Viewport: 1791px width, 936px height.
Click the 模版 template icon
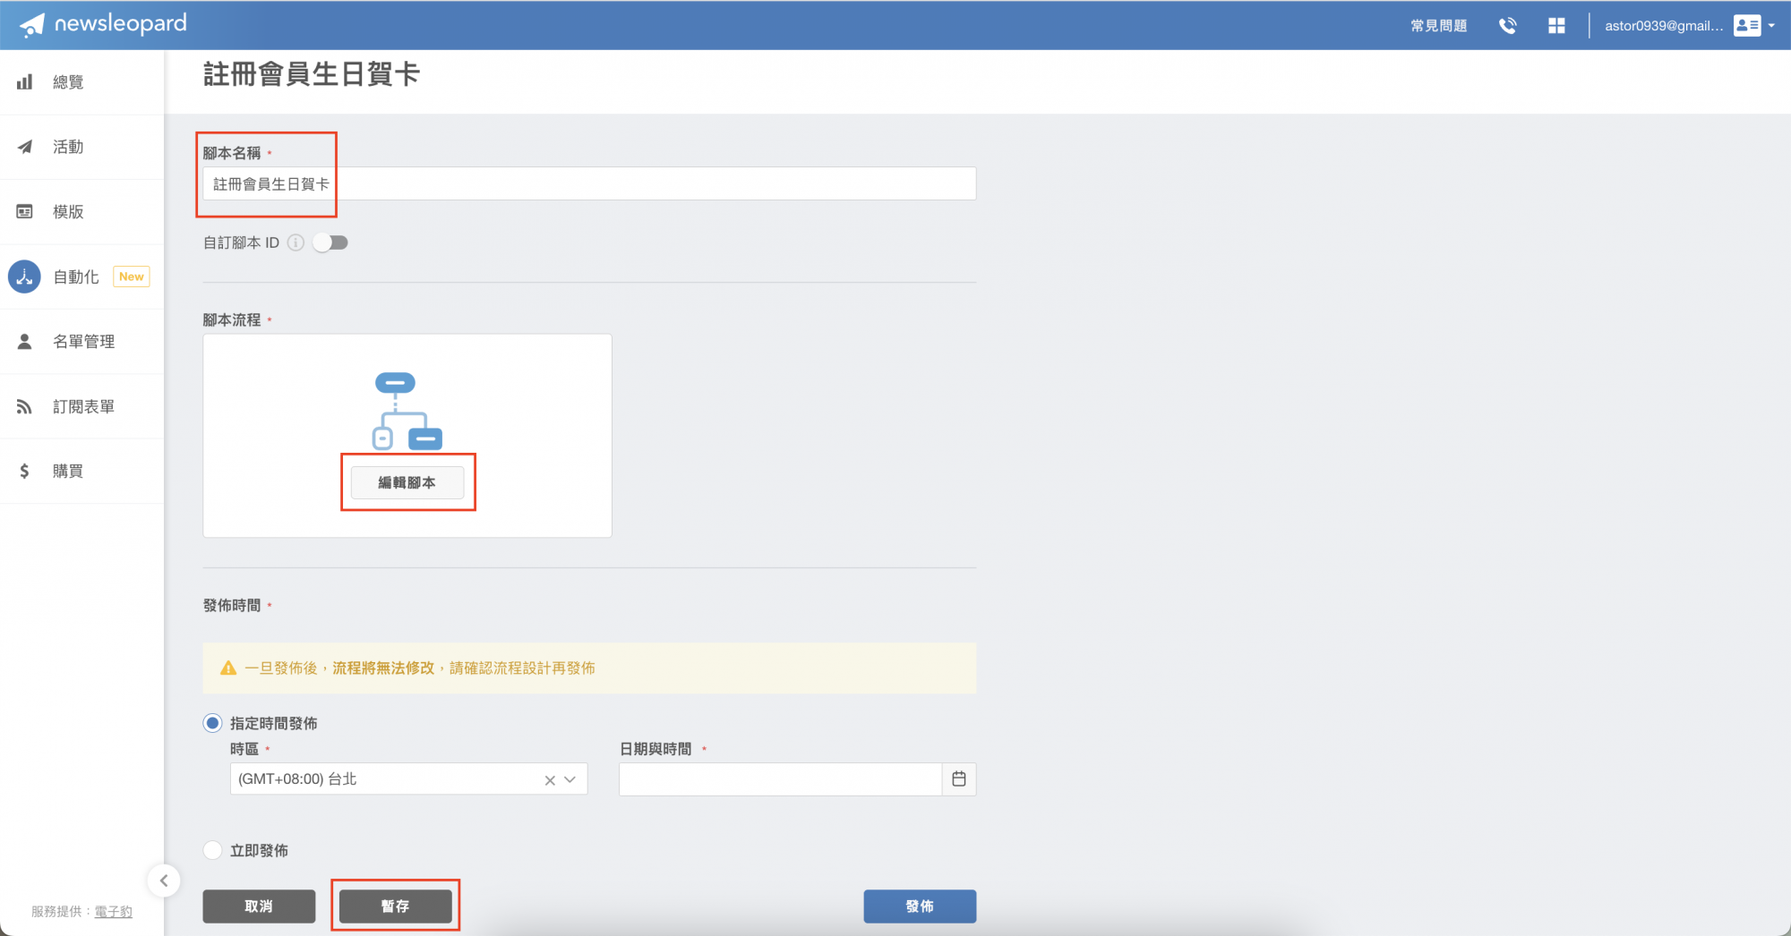[24, 212]
